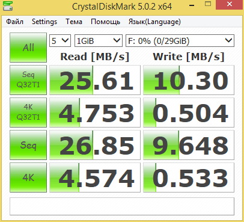Select the Seq Q32T1 read result 25.61
This screenshot has width=244, height=222.
95,80
